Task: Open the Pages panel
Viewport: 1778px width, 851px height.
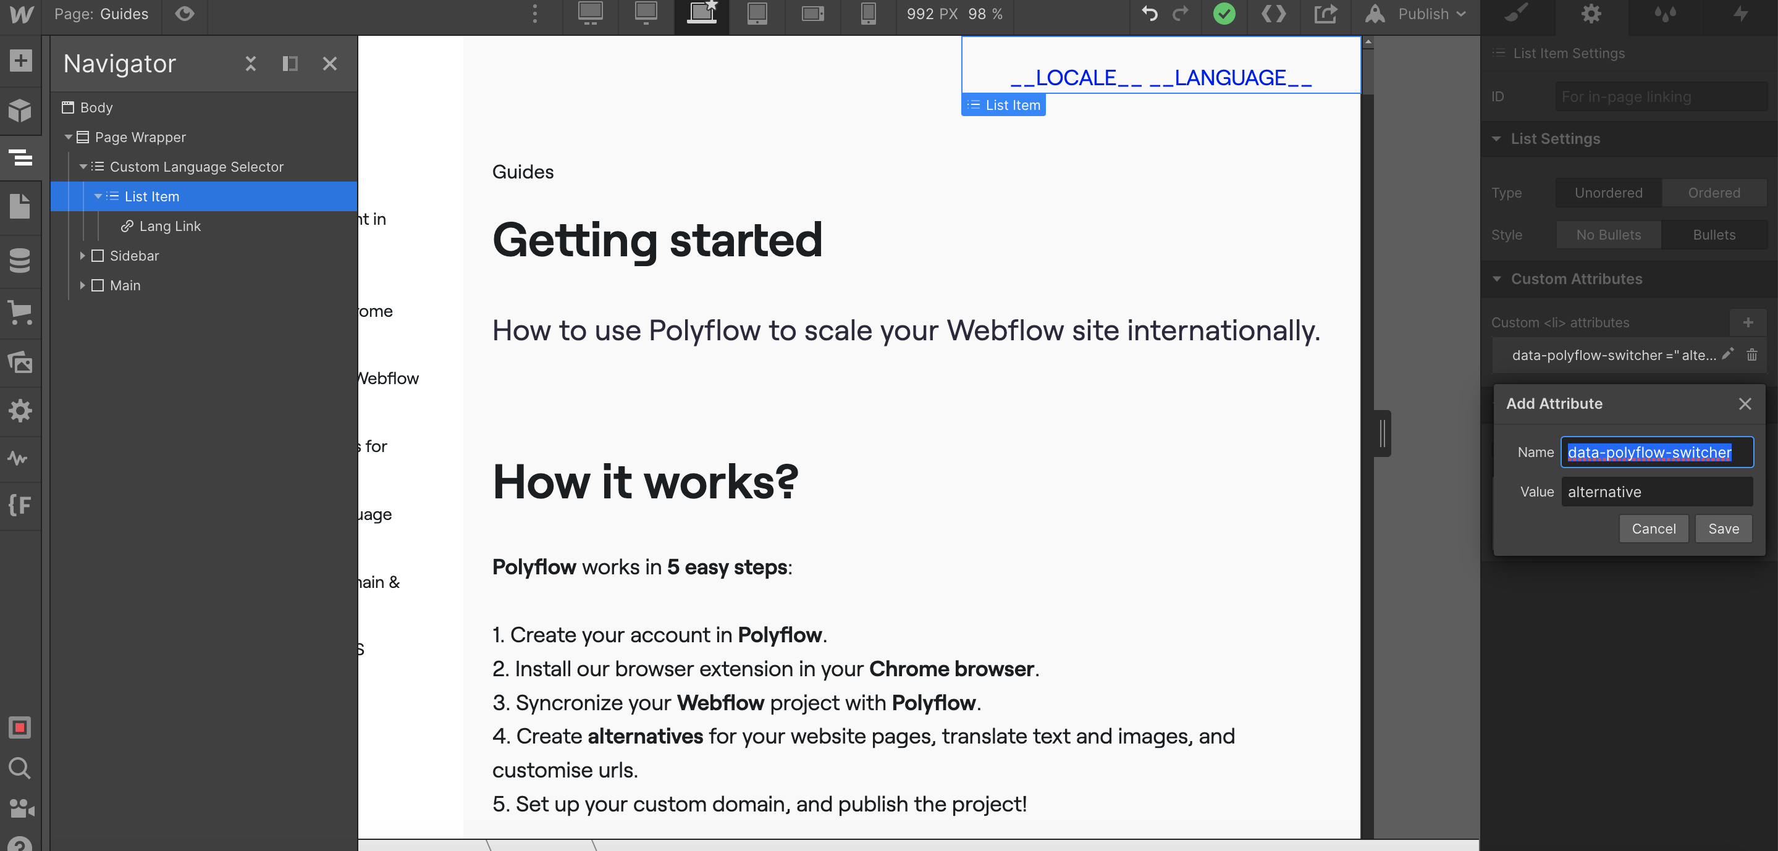Action: point(21,206)
